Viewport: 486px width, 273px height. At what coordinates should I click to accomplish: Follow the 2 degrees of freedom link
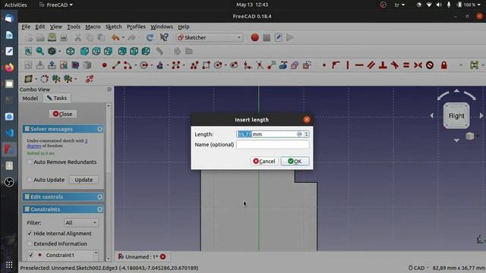click(57, 143)
